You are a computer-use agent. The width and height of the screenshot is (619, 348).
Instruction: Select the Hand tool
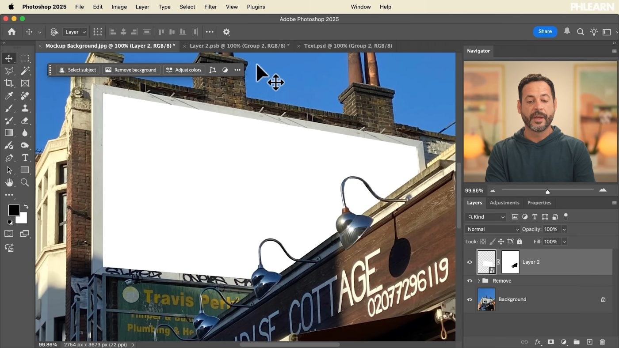9,182
